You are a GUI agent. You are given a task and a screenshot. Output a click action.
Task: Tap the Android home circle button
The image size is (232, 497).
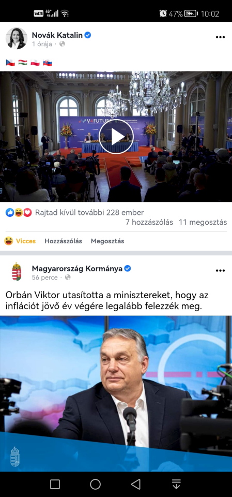click(95, 484)
